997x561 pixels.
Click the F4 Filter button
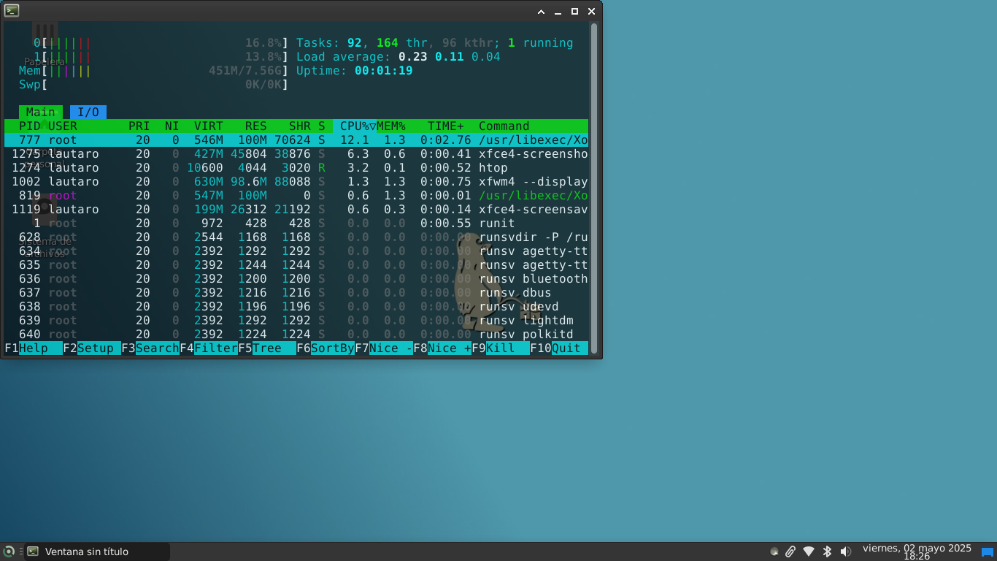tap(209, 348)
